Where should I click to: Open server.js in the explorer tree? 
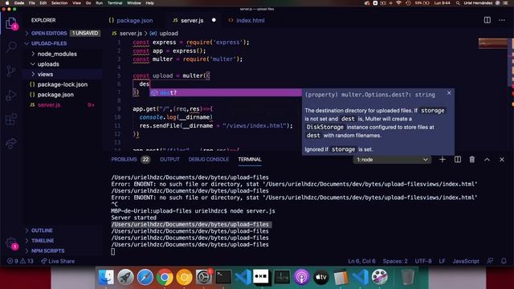pyautogui.click(x=49, y=105)
